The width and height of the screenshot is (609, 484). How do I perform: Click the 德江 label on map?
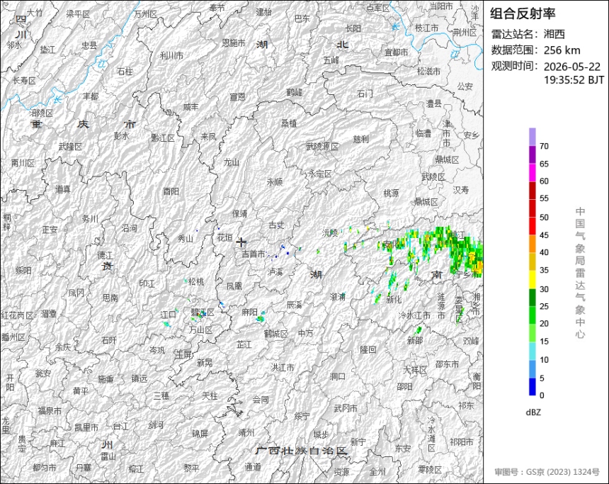[105, 255]
